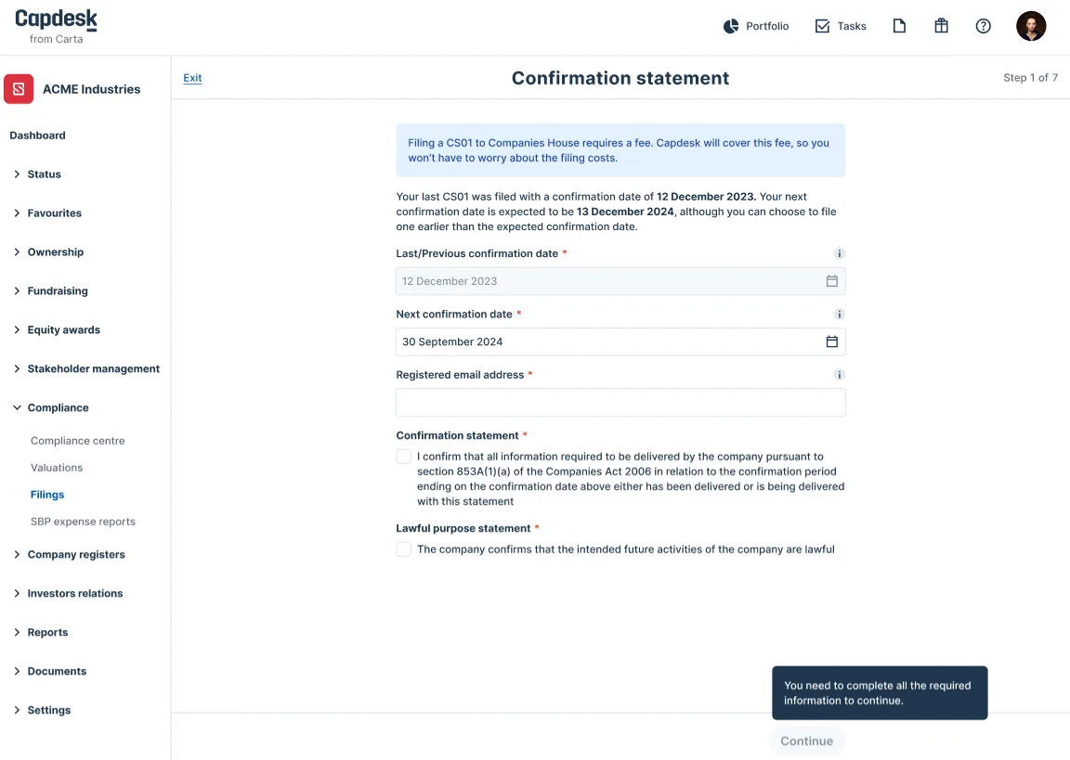The width and height of the screenshot is (1070, 760).
Task: Open calendar picker for Next confirmation date
Action: point(832,341)
